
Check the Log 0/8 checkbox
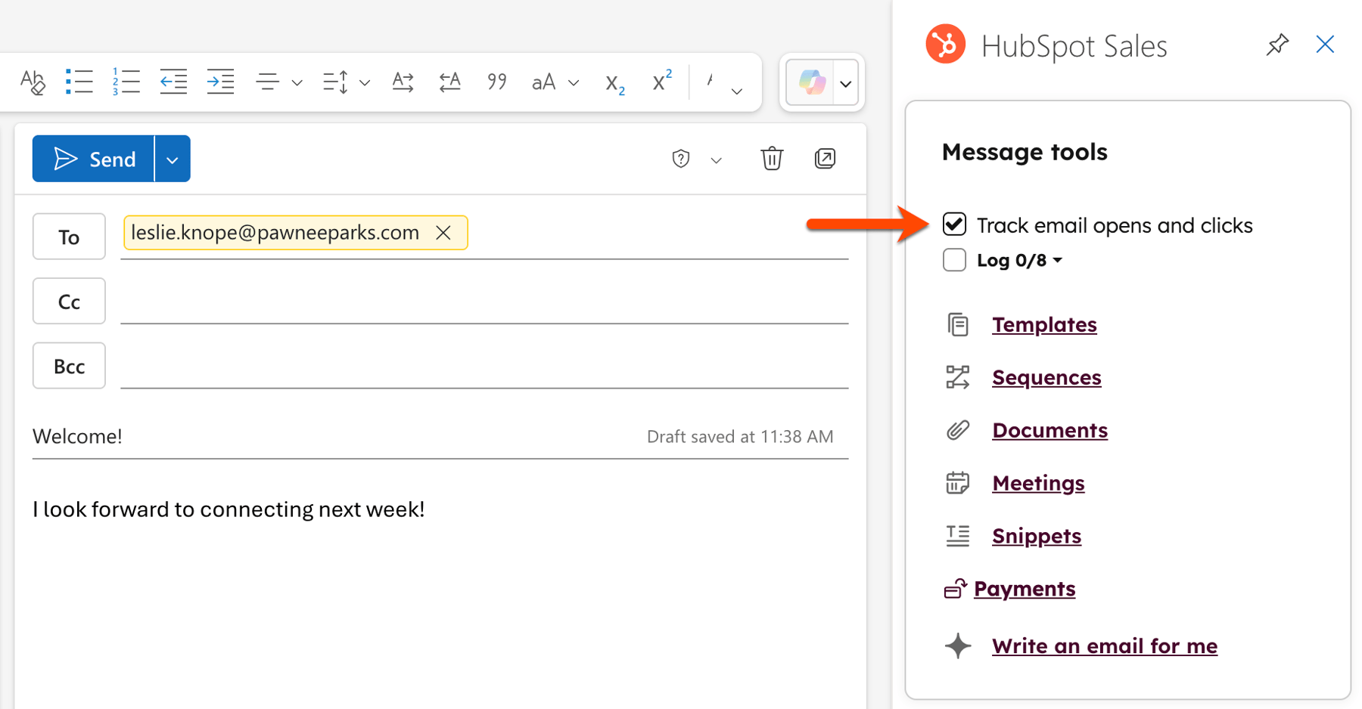[x=954, y=260]
